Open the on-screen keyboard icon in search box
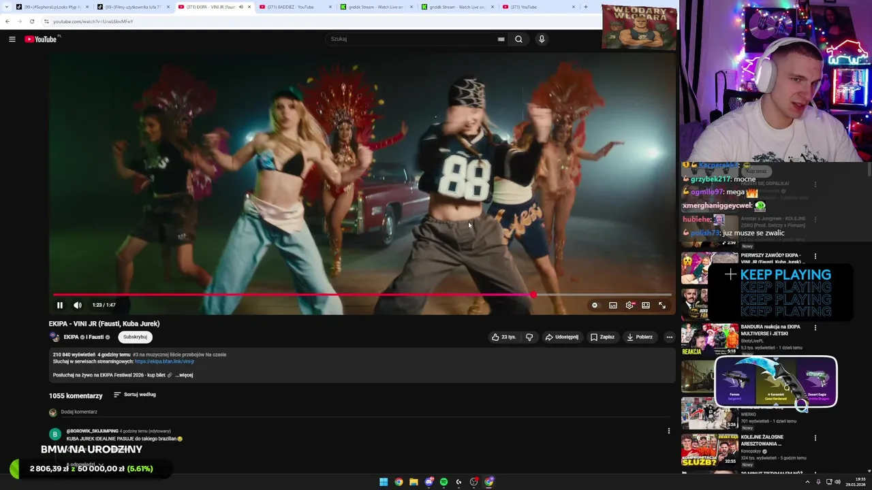 [x=501, y=39]
